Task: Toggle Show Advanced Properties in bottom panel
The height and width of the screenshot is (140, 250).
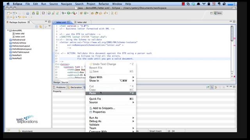Action: click(x=216, y=87)
